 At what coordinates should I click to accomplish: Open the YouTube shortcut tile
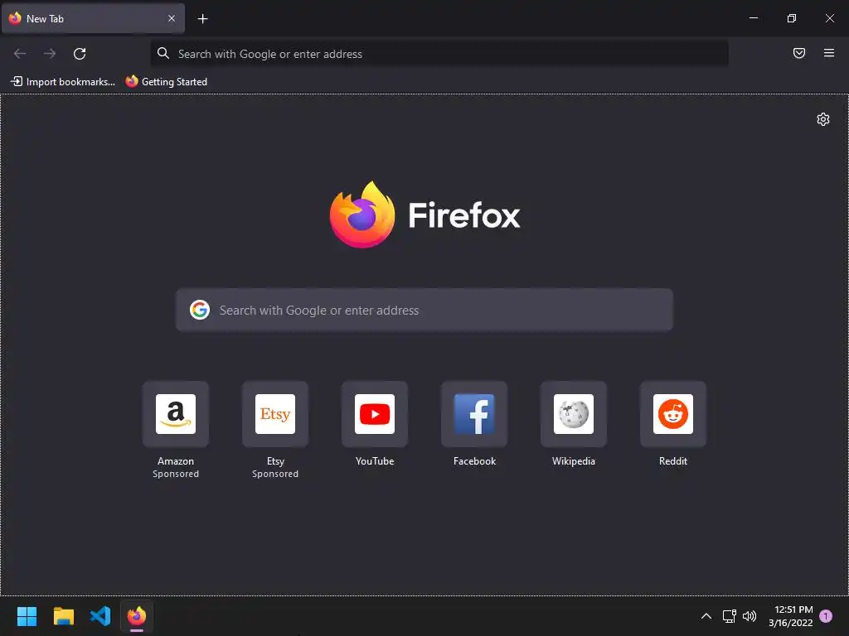click(x=375, y=414)
